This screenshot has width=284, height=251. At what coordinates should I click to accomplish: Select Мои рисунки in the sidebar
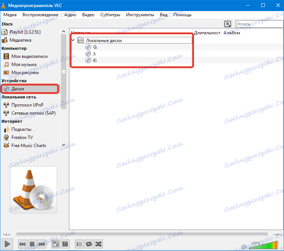pos(25,73)
